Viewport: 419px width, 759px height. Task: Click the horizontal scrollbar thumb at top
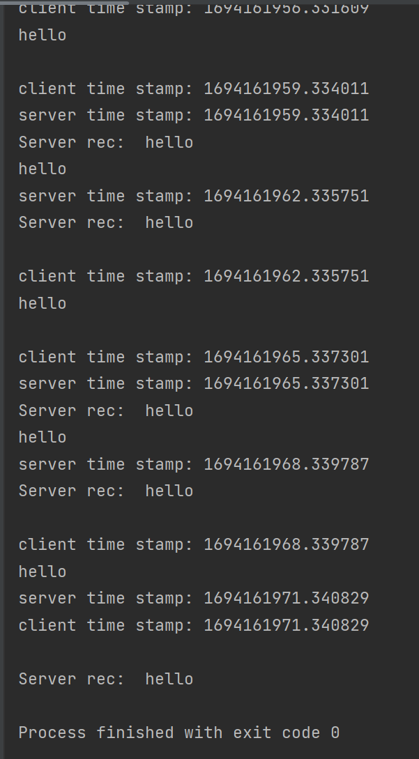click(66, 2)
